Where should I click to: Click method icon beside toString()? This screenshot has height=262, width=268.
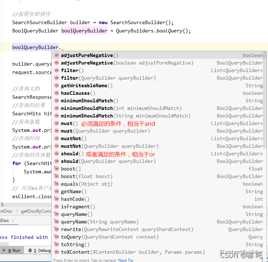click(57, 244)
